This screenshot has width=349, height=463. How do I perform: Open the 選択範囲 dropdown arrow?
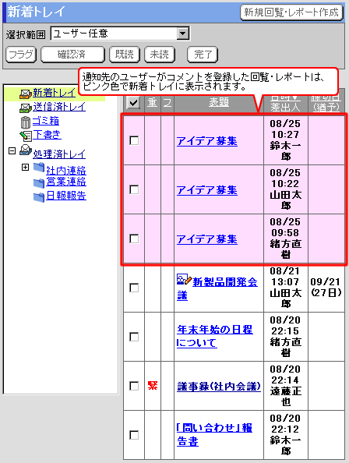click(x=183, y=34)
